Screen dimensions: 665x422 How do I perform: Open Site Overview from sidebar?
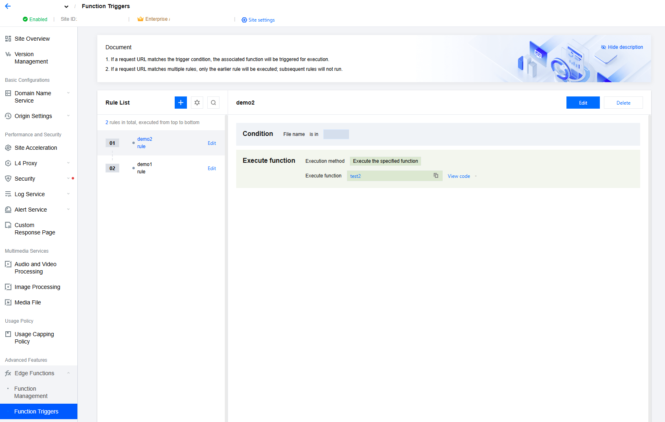32,39
